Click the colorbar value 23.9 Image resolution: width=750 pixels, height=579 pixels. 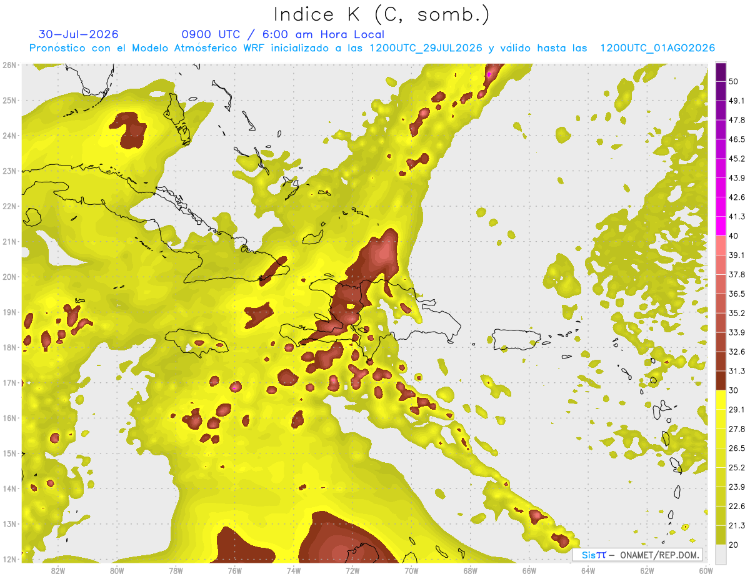click(x=737, y=487)
